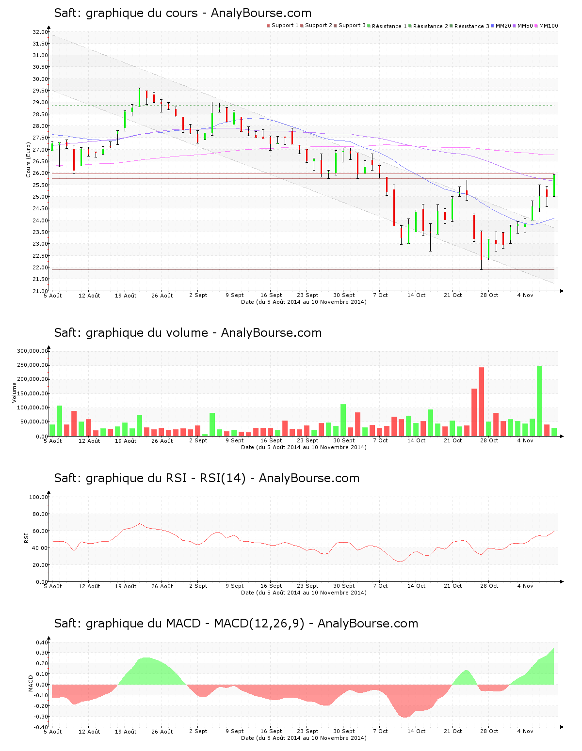Screen dimensions: 582x751
Task: Click the MM100 pink legend square
Action: [x=536, y=26]
